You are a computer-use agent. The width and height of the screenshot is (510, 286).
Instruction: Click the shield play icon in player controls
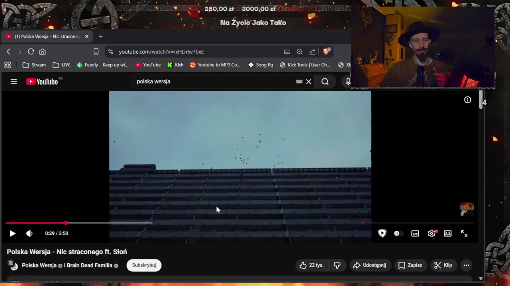[382, 234]
